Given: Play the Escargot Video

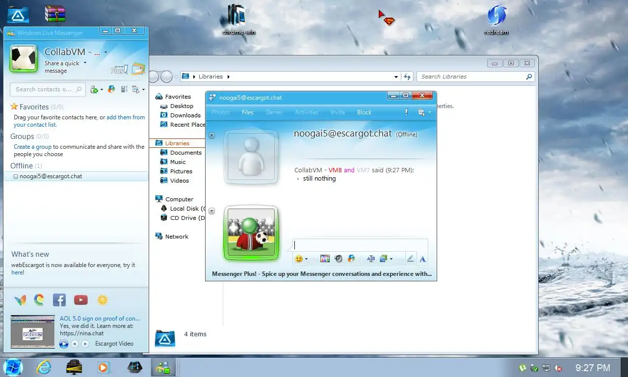Looking at the screenshot, I should coord(64,344).
